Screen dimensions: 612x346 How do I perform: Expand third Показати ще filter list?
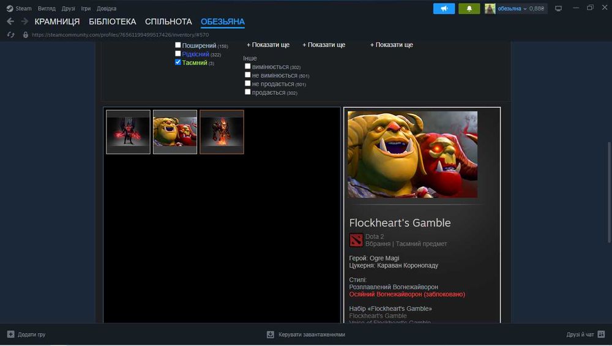point(392,45)
